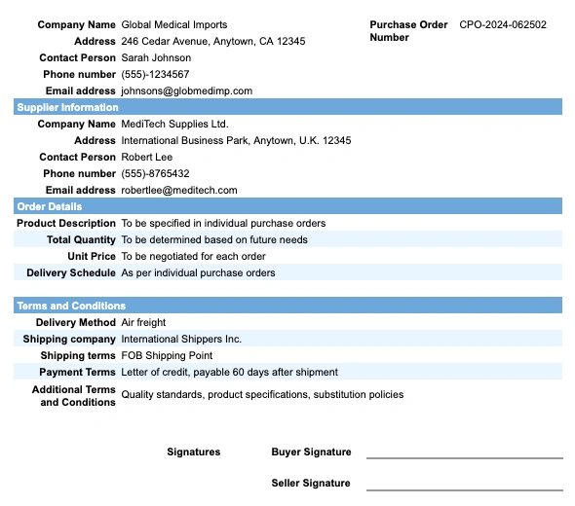Click the 'Total Quantity' label
The image size is (575, 506).
pos(81,239)
